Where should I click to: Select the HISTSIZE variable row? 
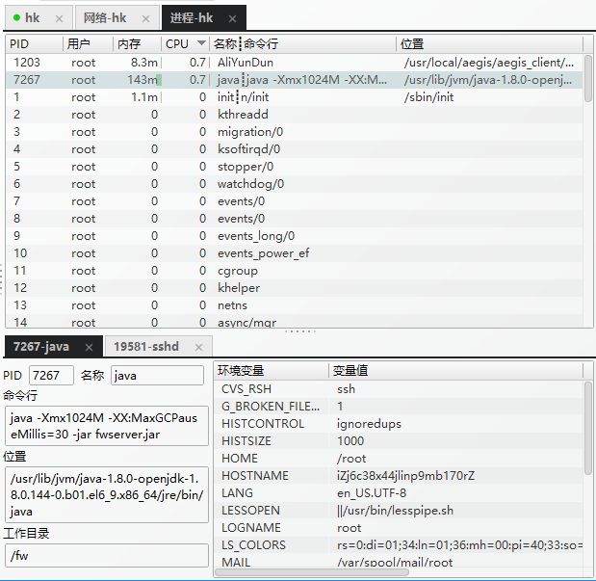(x=400, y=441)
